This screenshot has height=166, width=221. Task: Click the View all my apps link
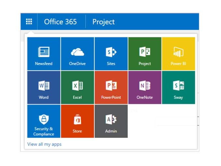(45, 144)
